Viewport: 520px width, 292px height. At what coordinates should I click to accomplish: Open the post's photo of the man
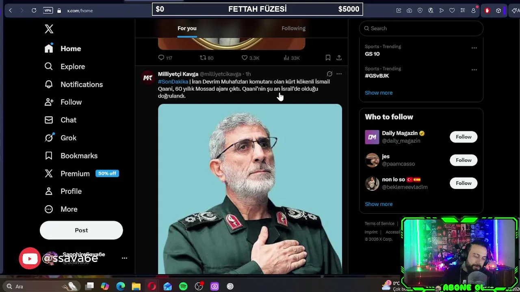pos(250,189)
